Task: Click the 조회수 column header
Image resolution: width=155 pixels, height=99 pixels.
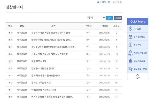Action: pyautogui.click(x=117, y=26)
